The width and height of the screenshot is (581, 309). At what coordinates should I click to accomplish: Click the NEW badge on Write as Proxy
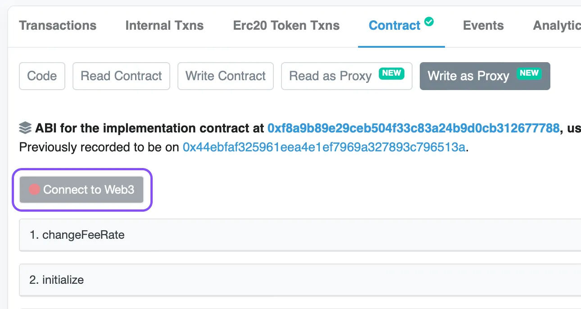point(529,73)
